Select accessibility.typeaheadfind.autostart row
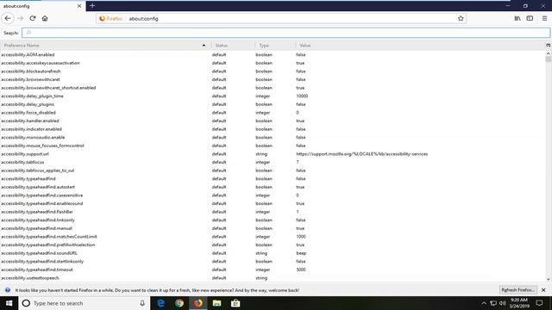Screen dimensions: 552x310 [x=273, y=187]
